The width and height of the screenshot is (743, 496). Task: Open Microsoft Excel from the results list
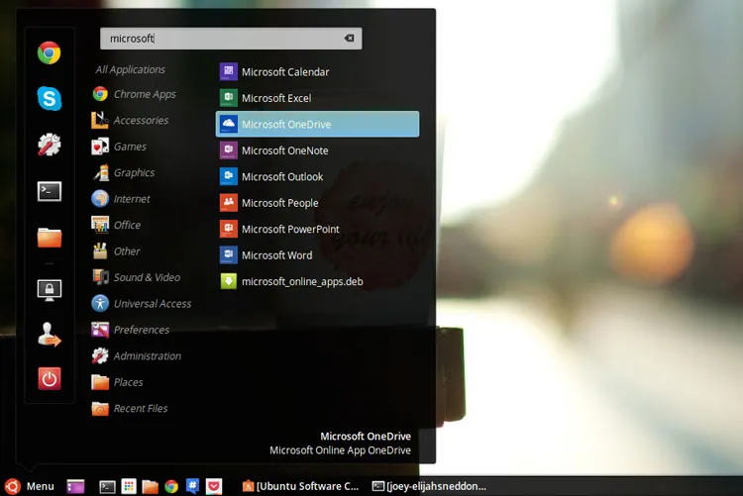point(275,98)
